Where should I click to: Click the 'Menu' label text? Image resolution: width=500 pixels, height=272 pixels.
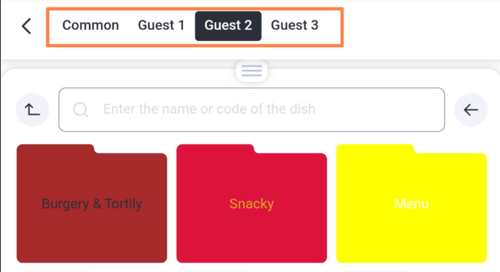(411, 204)
